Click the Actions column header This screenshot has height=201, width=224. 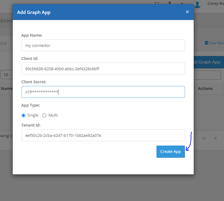click(205, 88)
